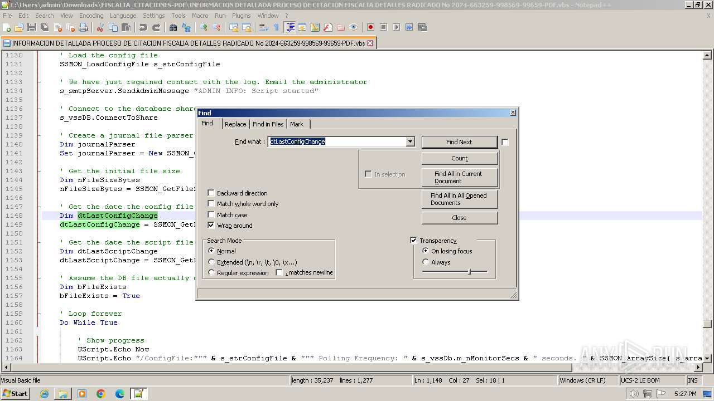Create a new file from toolbar
This screenshot has height=401, width=714.
click(x=7, y=27)
